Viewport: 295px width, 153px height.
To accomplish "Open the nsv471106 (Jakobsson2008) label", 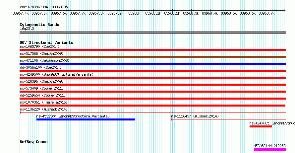I will (45, 60).
